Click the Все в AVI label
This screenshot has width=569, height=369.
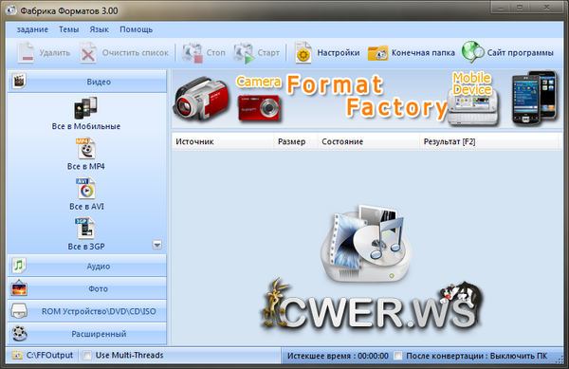pyautogui.click(x=86, y=206)
